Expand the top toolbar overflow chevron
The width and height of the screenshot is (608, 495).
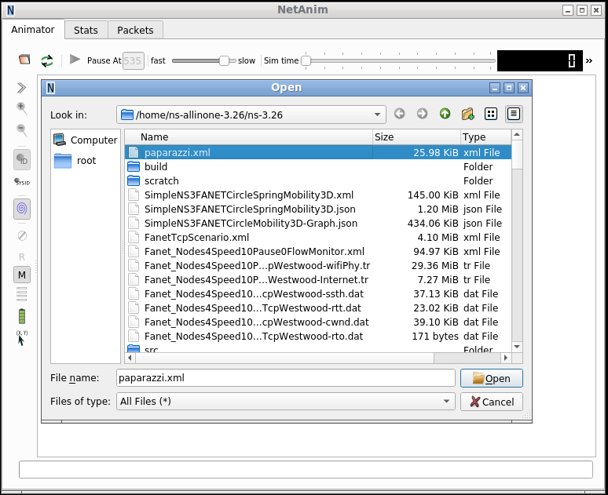pos(589,61)
